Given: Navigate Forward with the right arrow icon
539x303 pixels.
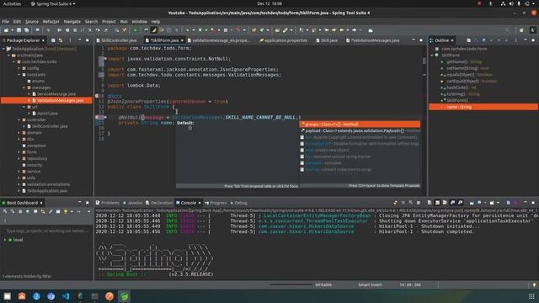Looking at the screenshot, I should [x=354, y=30].
